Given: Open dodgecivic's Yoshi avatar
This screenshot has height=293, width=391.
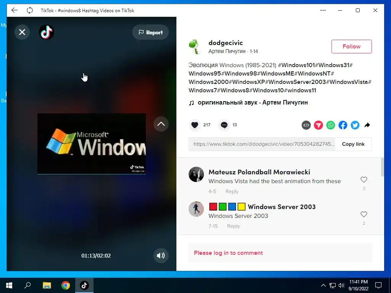Looking at the screenshot, I should pos(194,47).
